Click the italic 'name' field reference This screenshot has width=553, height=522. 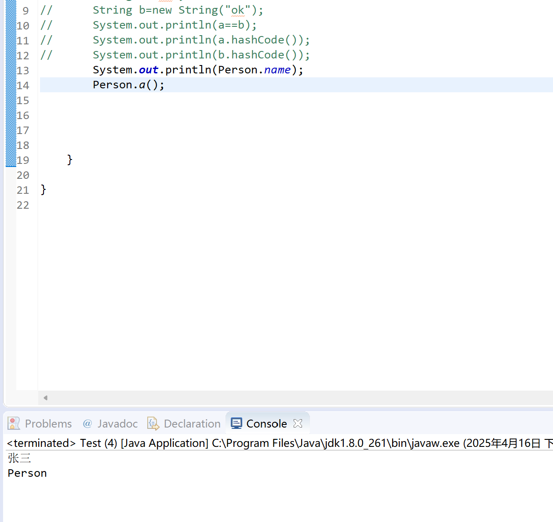coord(277,70)
